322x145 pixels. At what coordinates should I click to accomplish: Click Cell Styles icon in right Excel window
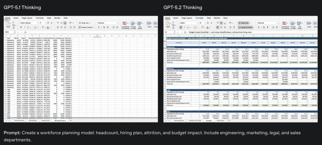click(300, 24)
